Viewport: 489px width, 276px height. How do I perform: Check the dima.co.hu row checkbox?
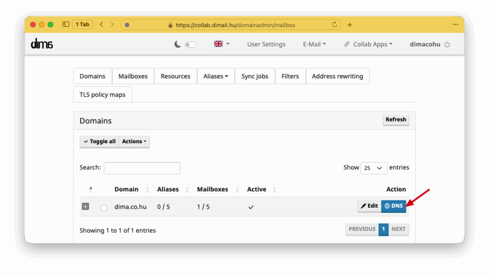click(104, 208)
